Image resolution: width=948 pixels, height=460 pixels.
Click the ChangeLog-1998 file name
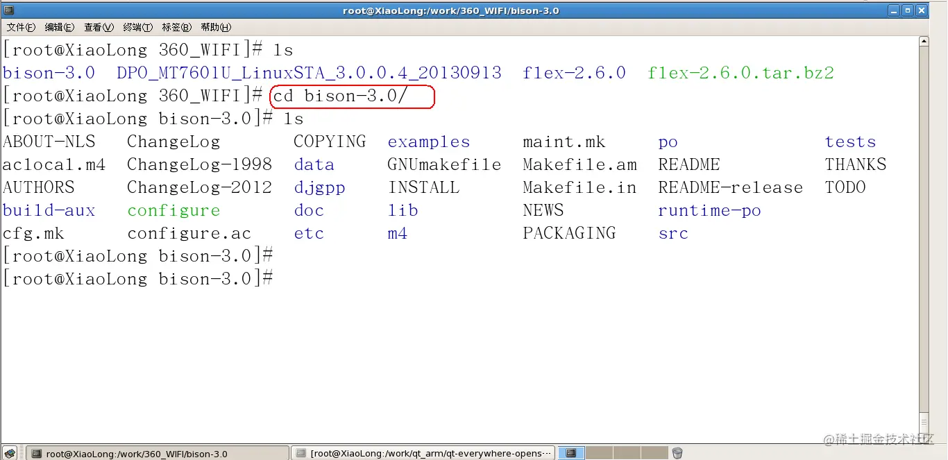199,164
